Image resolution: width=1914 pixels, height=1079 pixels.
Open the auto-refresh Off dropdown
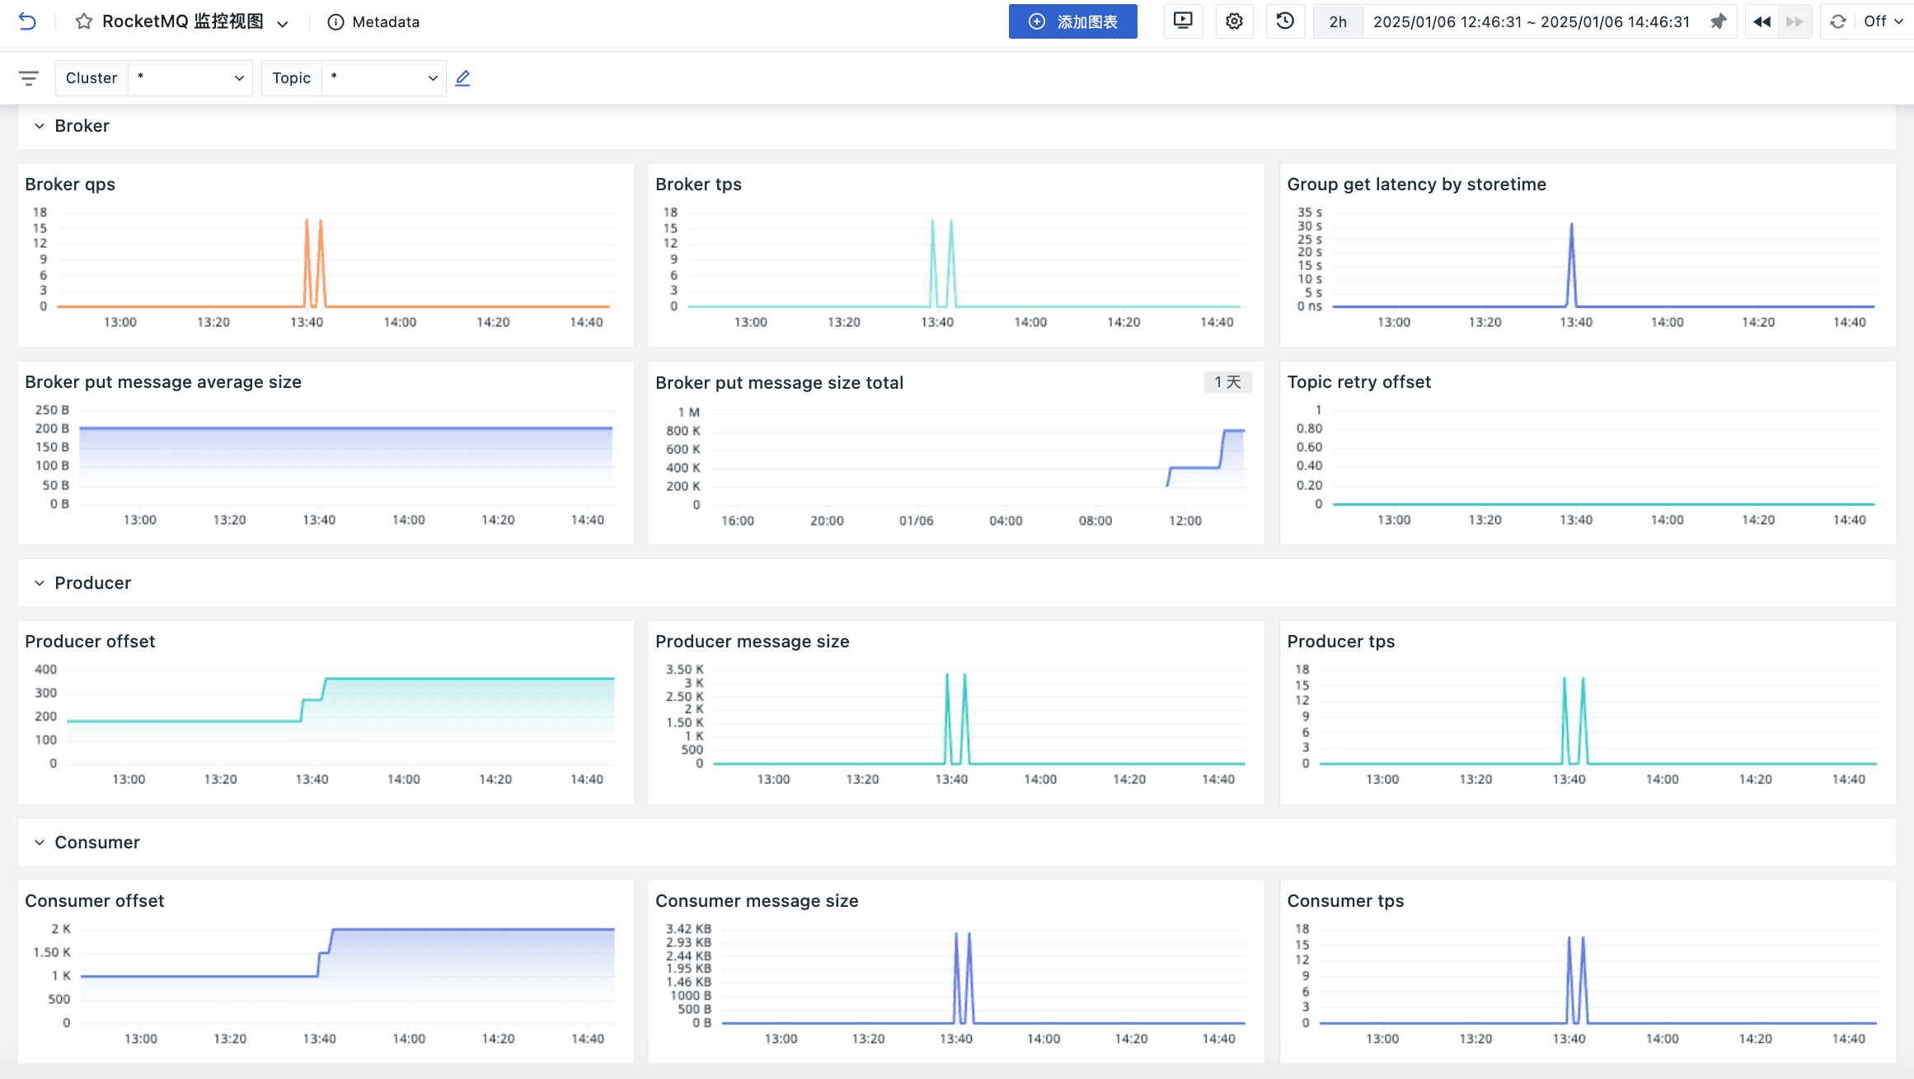pyautogui.click(x=1881, y=21)
